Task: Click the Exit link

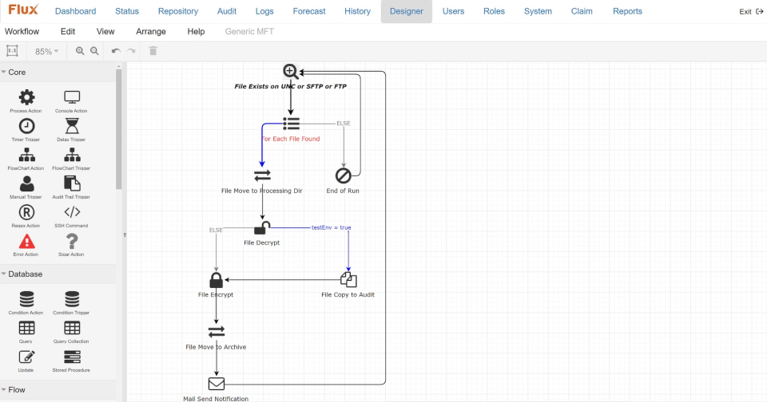Action: 751,12
